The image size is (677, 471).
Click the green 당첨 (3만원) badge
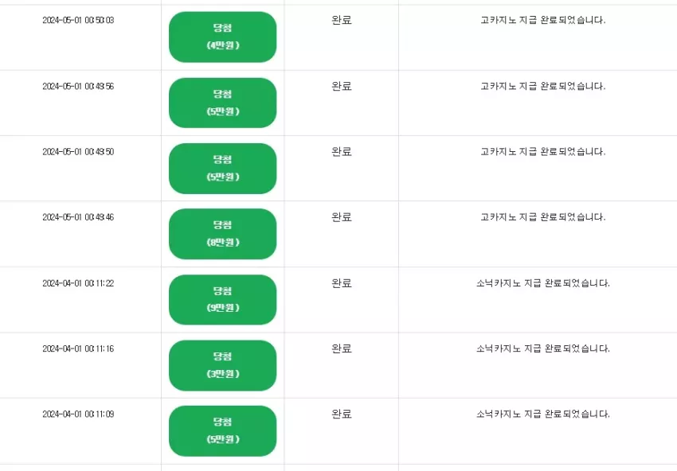tap(222, 365)
